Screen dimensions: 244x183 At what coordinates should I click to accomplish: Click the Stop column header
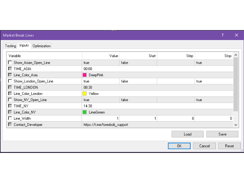pos(214,56)
